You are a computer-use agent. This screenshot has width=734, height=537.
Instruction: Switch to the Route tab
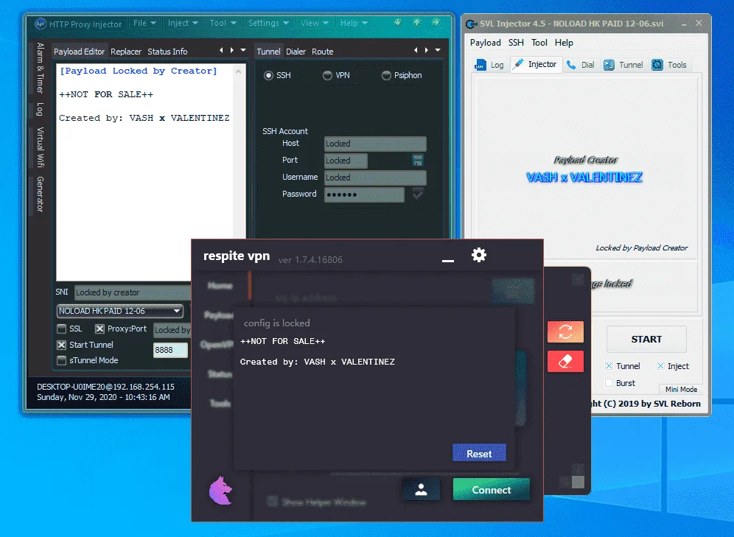pos(323,52)
